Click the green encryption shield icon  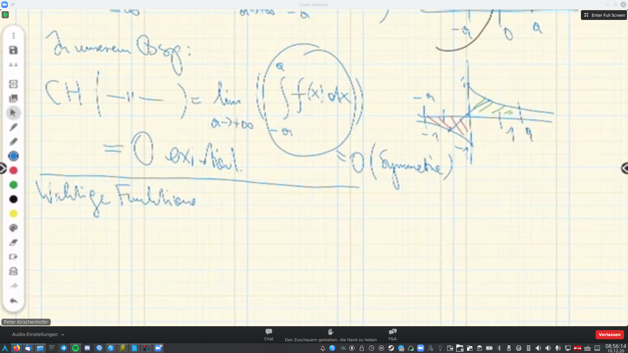tap(5, 15)
